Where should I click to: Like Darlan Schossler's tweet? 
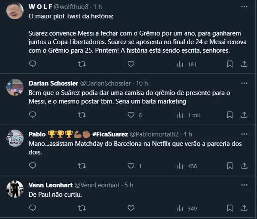(x=131, y=115)
